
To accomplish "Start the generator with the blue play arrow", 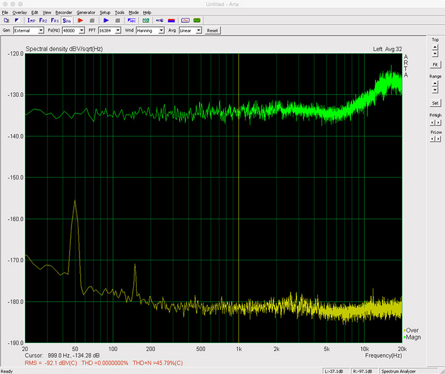I will click(x=106, y=20).
